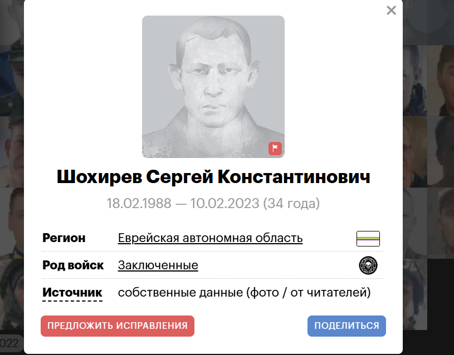Click the Род войск label
This screenshot has width=454, height=355.
pyautogui.click(x=73, y=265)
